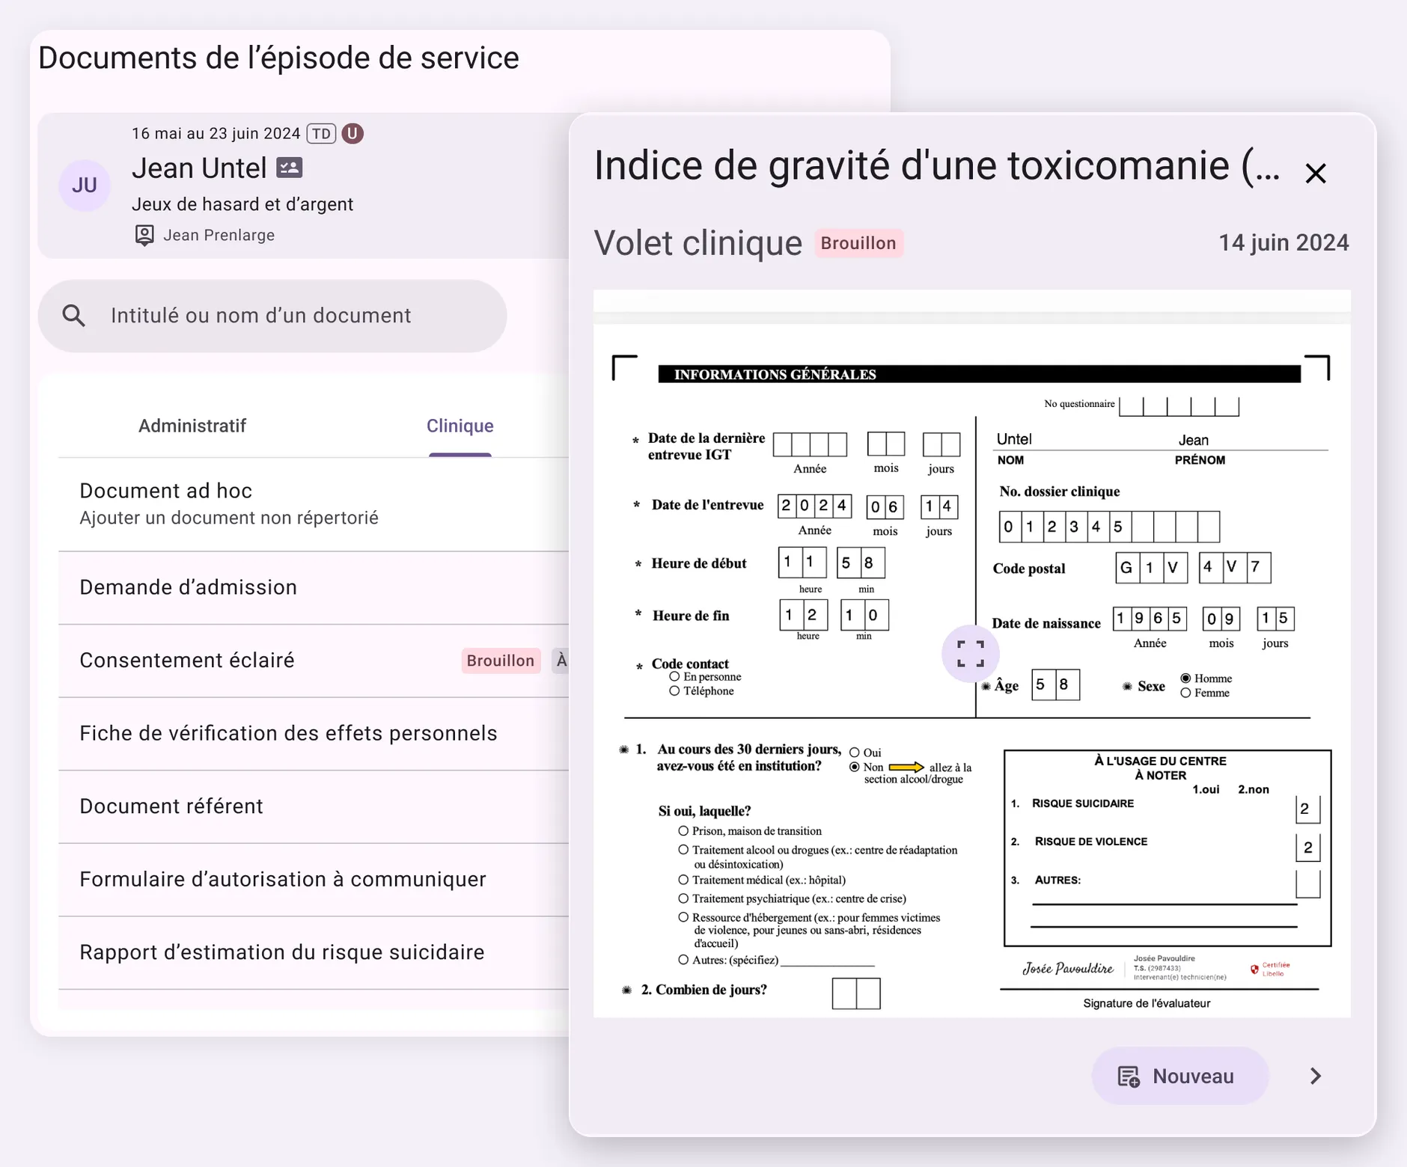The image size is (1407, 1167).
Task: Click the date 14 juin 2024
Action: 1284,242
